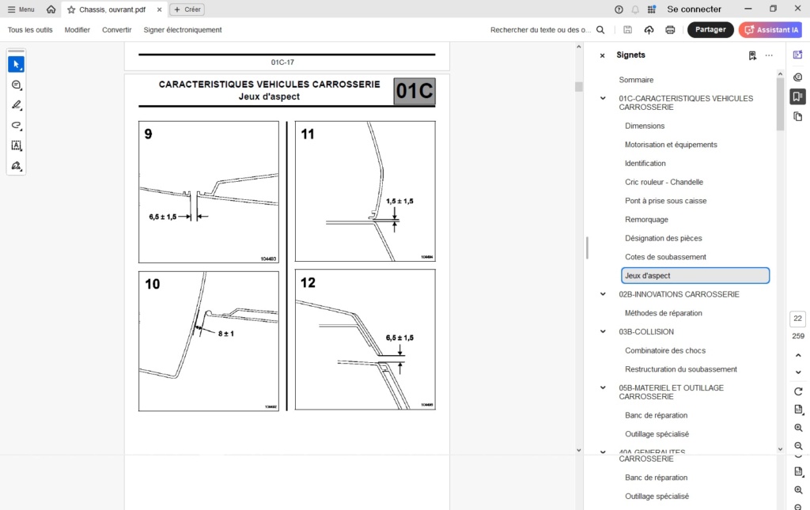Viewport: 810px width, 510px height.
Task: Open the Tous les outils menu
Action: [30, 30]
